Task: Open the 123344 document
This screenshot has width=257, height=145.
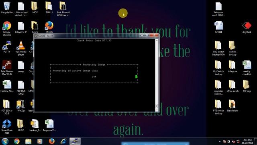Action: (218, 27)
